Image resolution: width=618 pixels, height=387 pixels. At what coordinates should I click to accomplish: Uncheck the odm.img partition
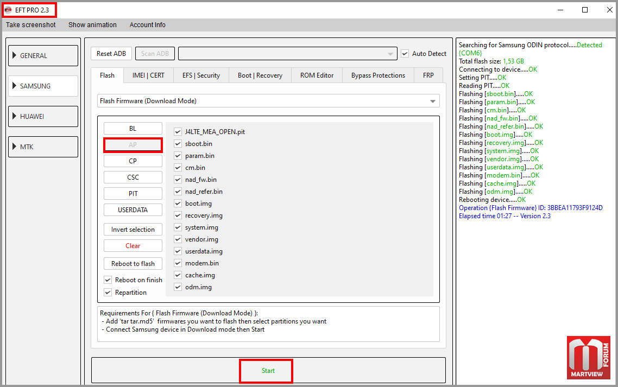point(178,287)
